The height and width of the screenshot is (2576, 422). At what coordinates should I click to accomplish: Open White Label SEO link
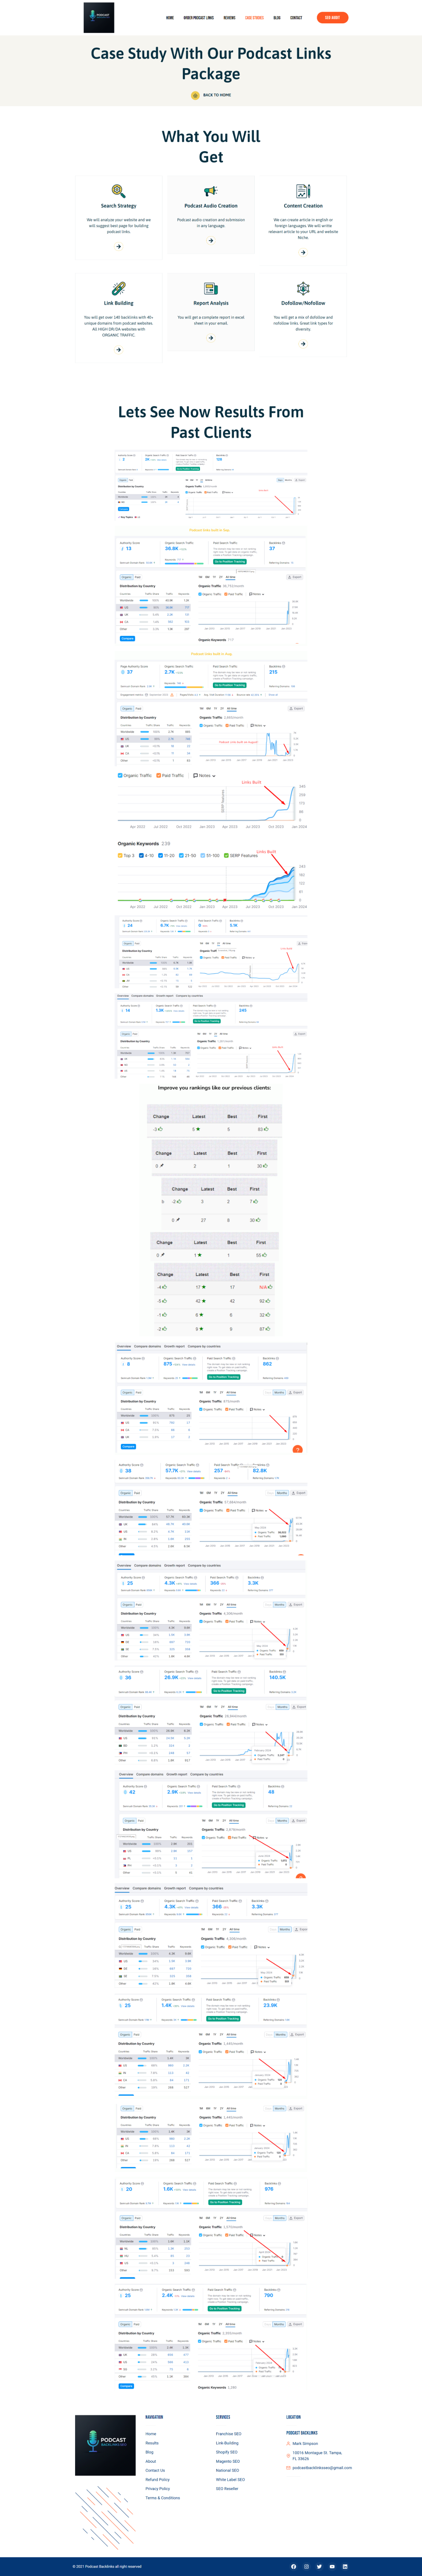[x=230, y=2480]
